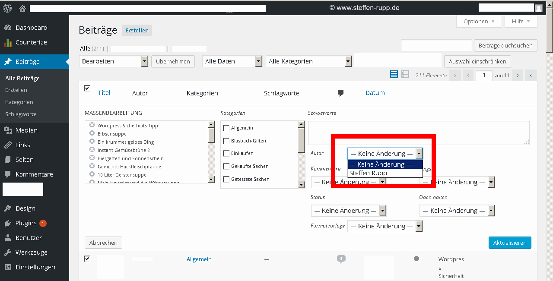Open the Bearbeiten bulk action dropdown
Viewport: 553px width, 281px height.
(x=114, y=61)
